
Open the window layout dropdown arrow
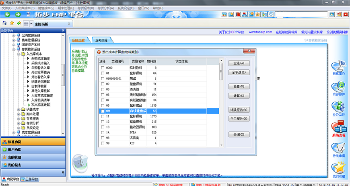[31, 24]
